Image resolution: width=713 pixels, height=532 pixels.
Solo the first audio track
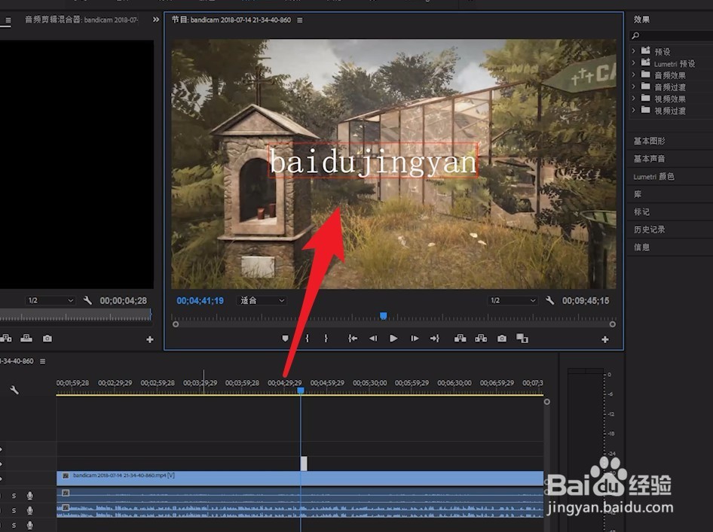pyautogui.click(x=14, y=496)
